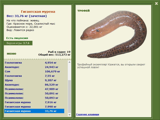Click the Вес: 33,76 кг (зачетная) text

[x=27, y=16]
